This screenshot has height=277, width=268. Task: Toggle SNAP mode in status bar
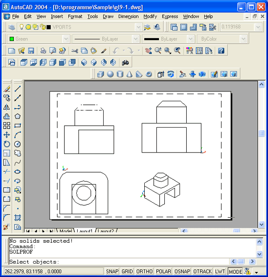click(112, 271)
